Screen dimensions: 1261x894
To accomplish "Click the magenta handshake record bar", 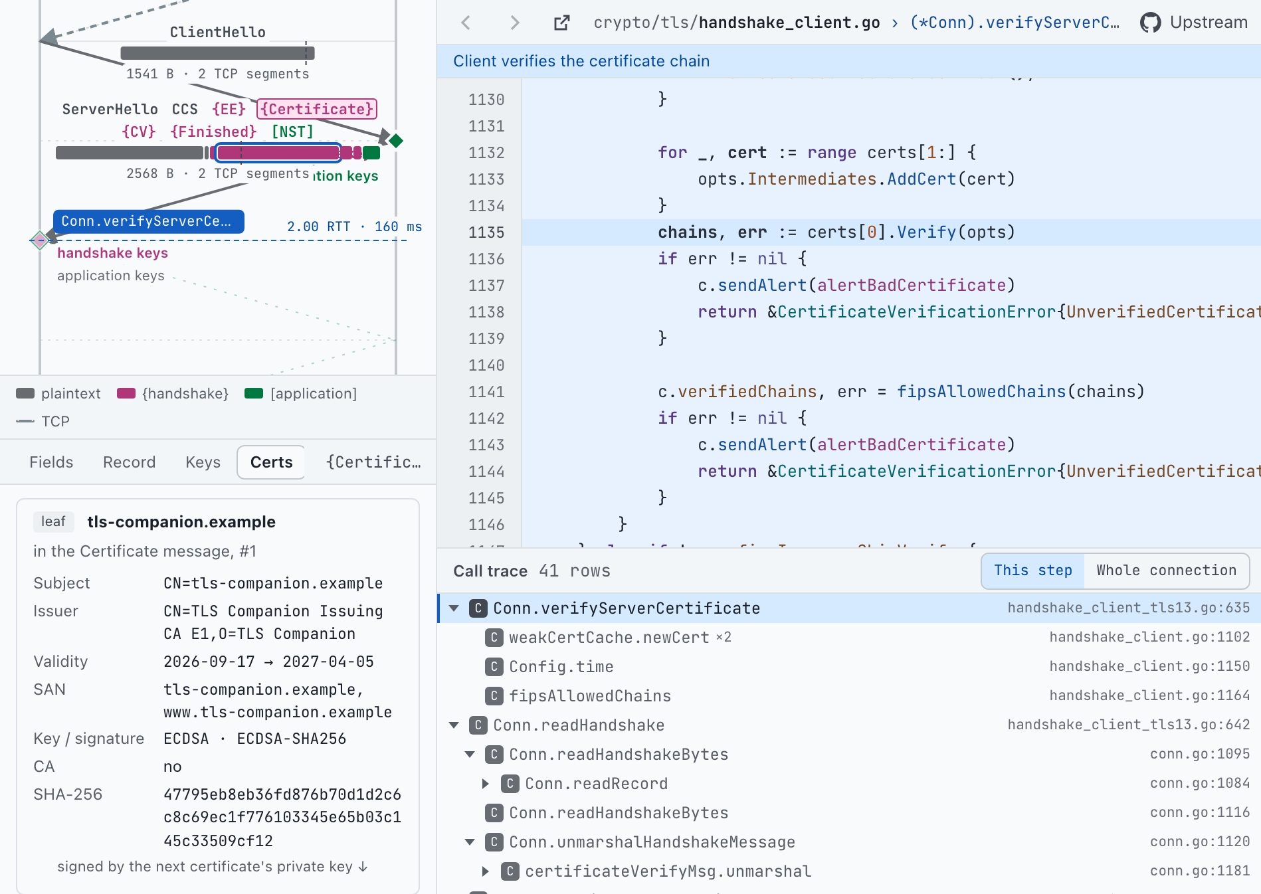I will 279,153.
